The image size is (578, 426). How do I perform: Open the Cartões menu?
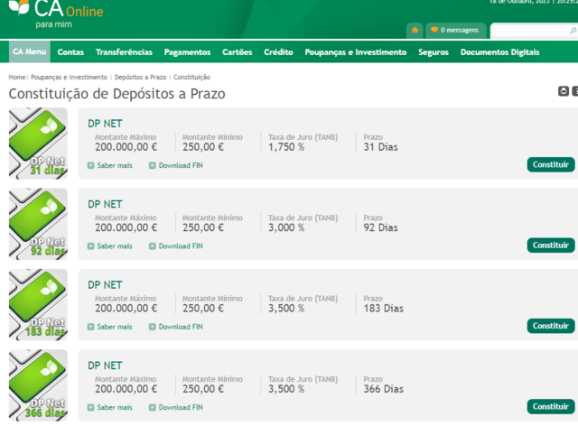click(x=237, y=52)
